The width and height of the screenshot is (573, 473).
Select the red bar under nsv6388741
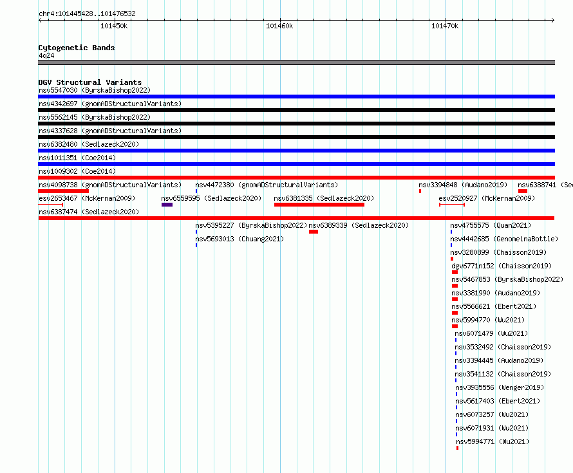click(x=523, y=191)
